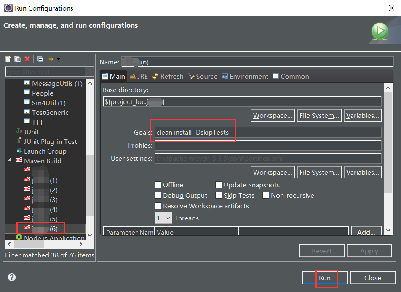Collapse the Maven Build tree node

9,160
